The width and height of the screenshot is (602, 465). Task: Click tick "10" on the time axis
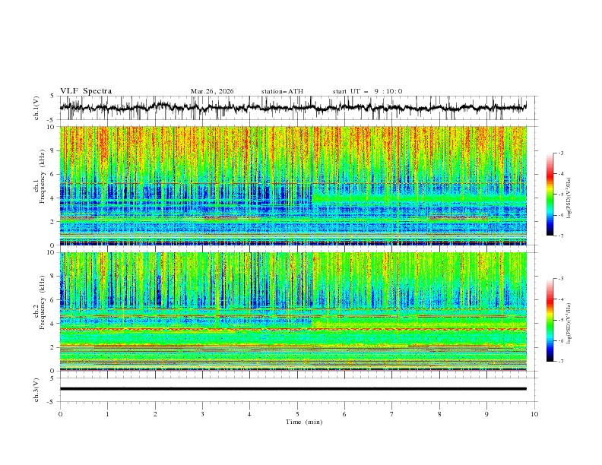click(534, 414)
